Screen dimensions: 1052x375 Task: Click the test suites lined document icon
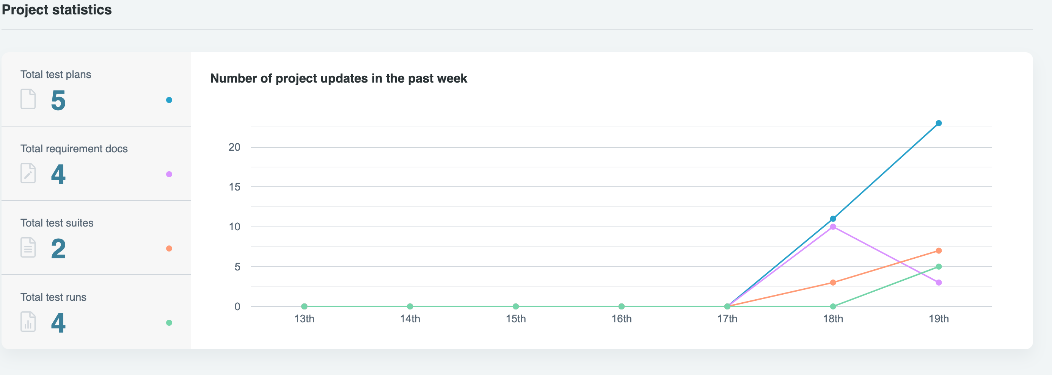click(28, 248)
